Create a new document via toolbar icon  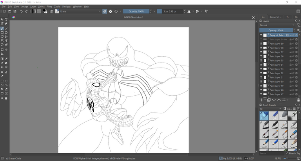pos(5,11)
